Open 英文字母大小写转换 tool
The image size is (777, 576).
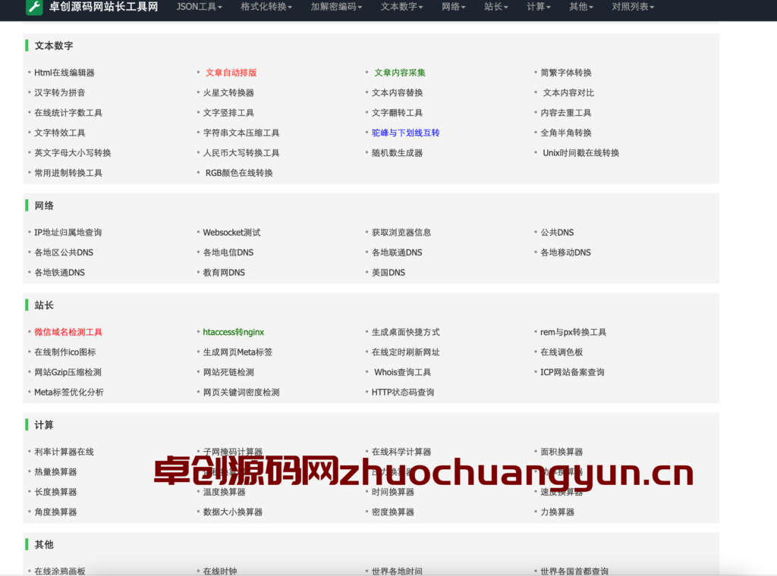coord(73,153)
